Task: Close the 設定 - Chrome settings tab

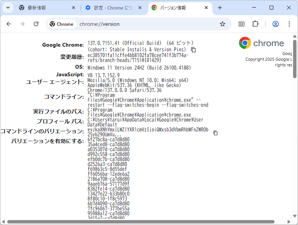Action: point(140,8)
